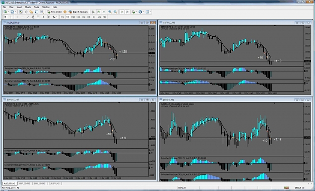Screen dimensions: 315x191
Task: Select the Vertical Line tool
Action: pyautogui.click(x=17, y=17)
